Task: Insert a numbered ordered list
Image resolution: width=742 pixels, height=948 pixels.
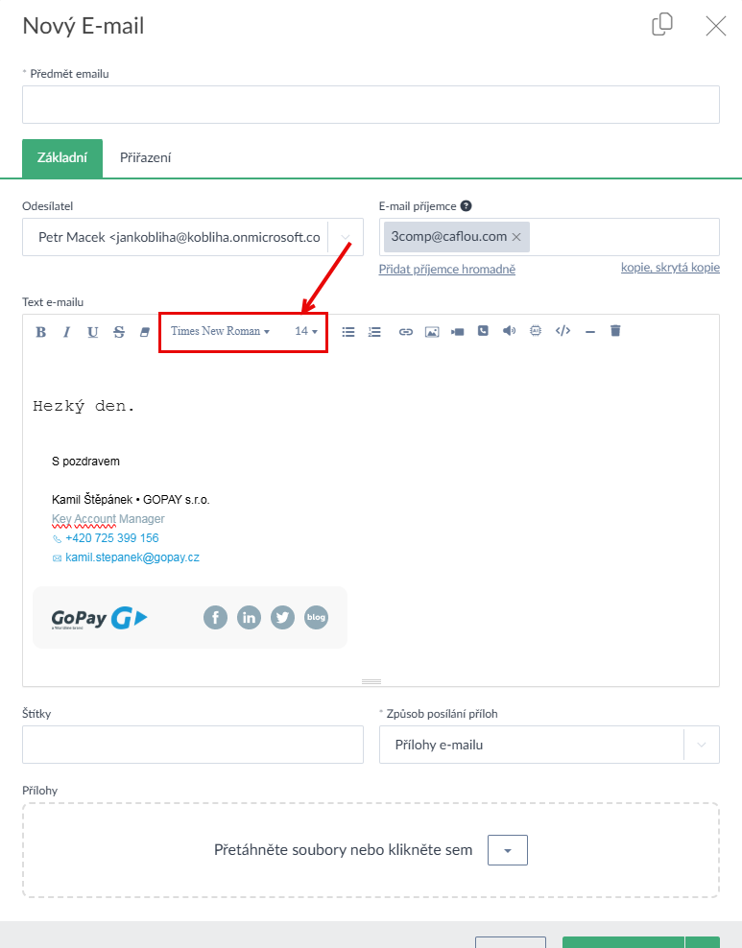Action: (x=374, y=332)
